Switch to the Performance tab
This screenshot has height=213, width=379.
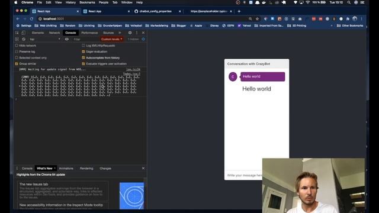click(x=89, y=33)
